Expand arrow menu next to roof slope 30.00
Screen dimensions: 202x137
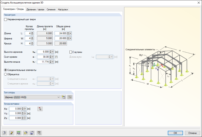click(53, 57)
